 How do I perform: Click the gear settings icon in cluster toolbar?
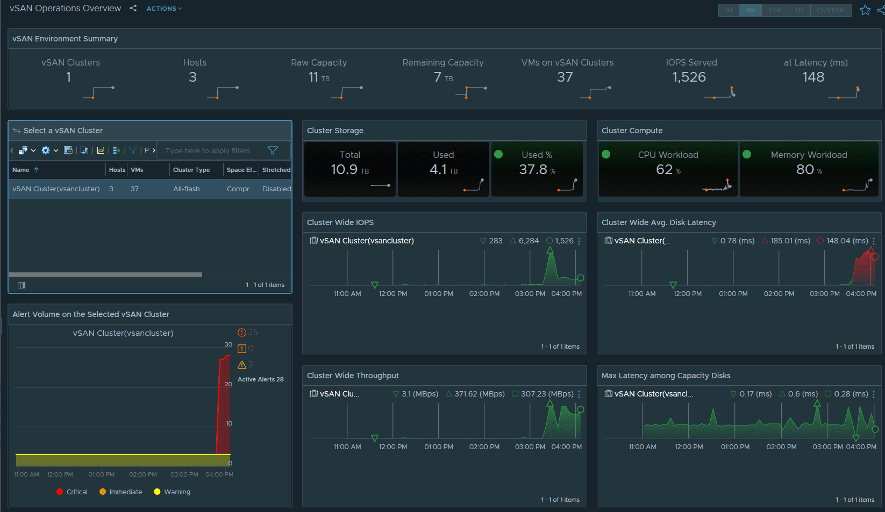pyautogui.click(x=46, y=150)
